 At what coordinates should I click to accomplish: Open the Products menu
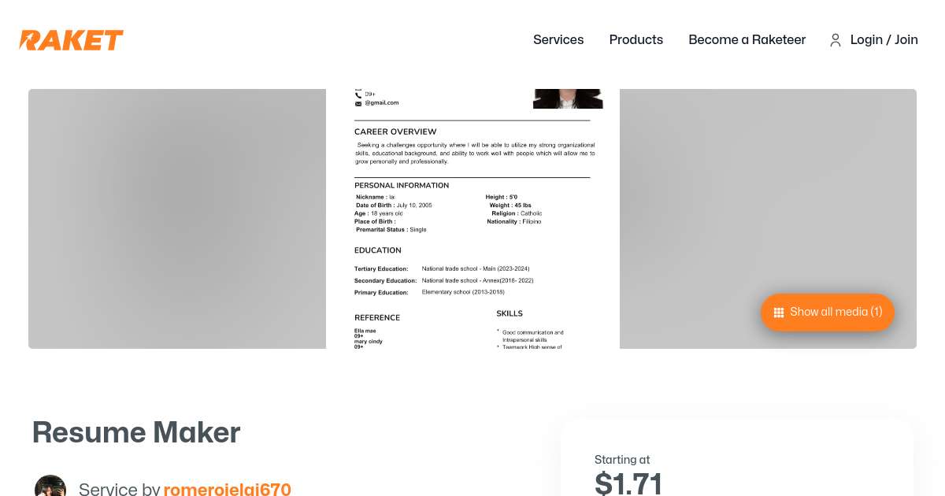tap(636, 40)
